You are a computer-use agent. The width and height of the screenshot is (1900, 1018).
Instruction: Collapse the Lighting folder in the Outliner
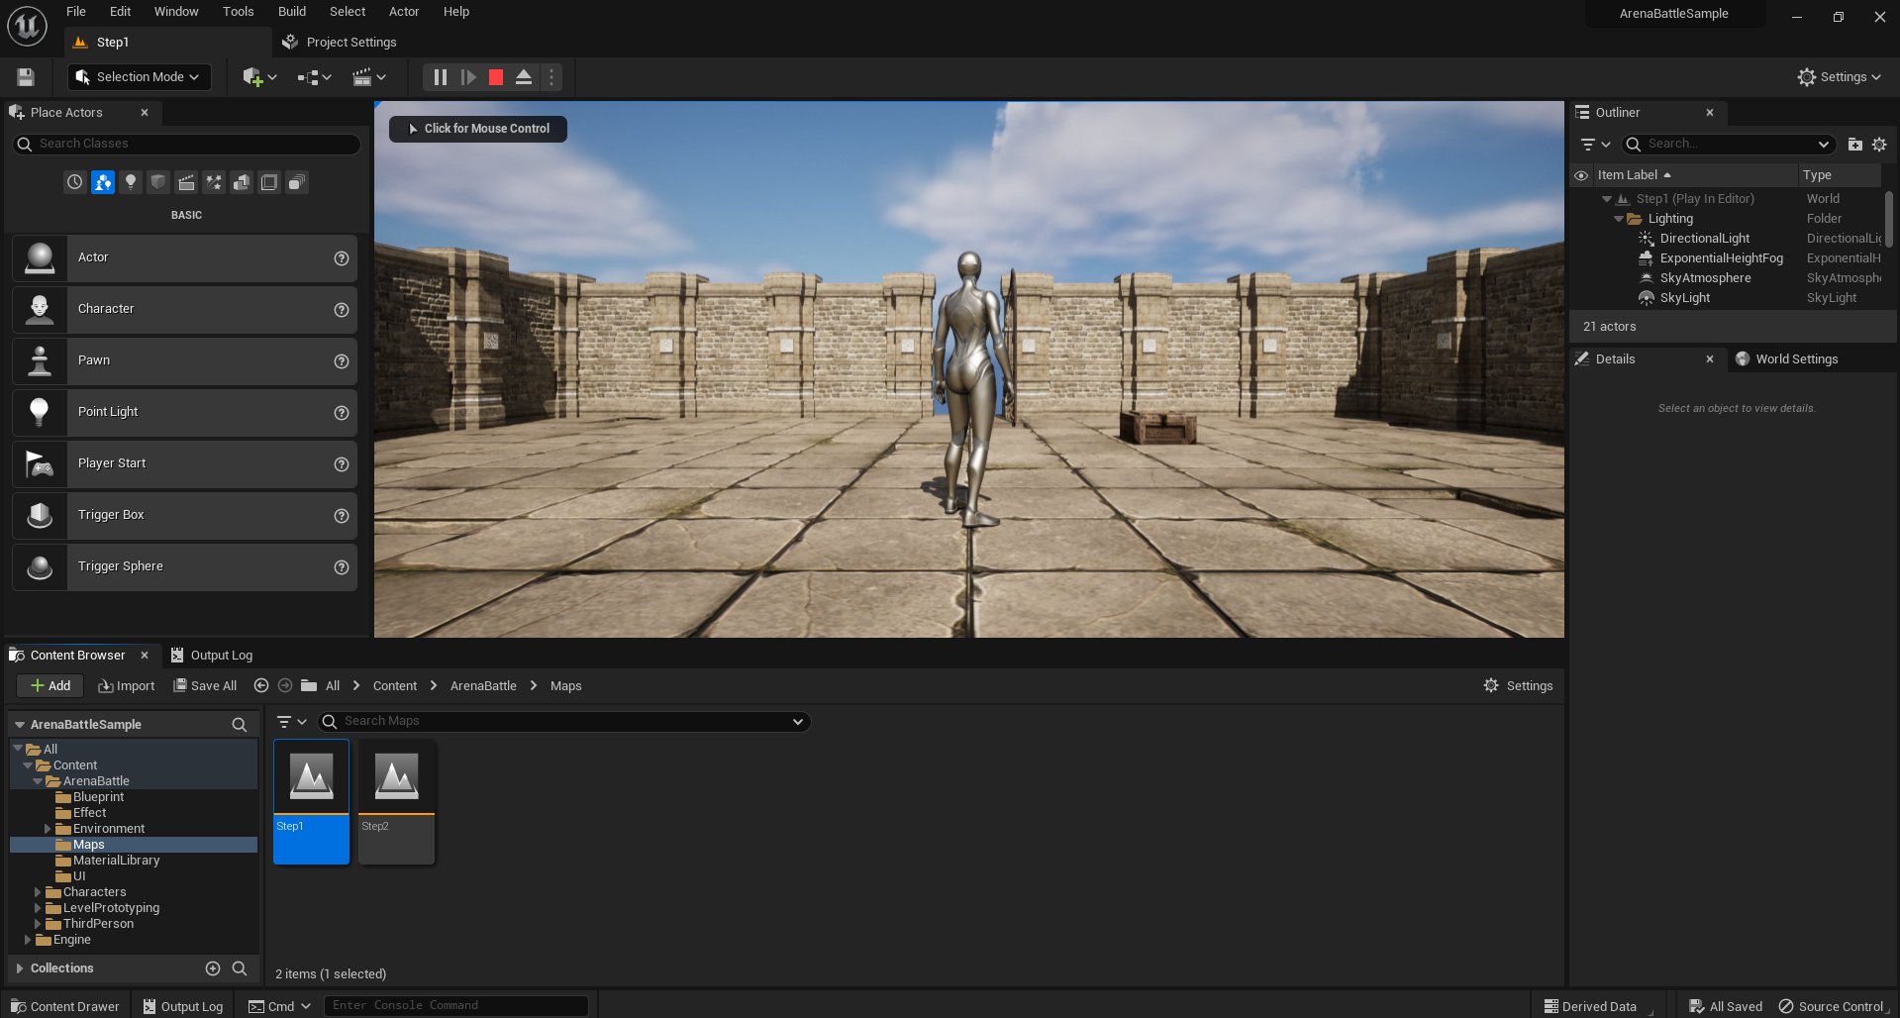[x=1619, y=219]
